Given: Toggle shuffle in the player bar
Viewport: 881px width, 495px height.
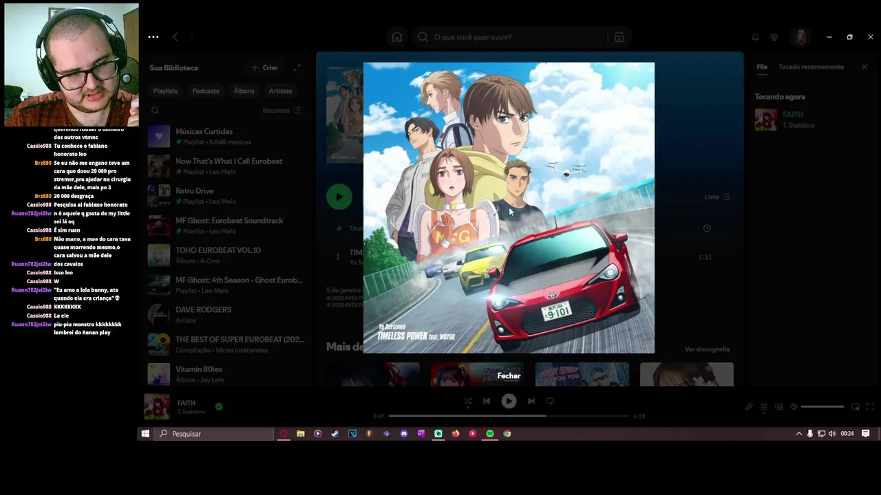Looking at the screenshot, I should (x=467, y=401).
